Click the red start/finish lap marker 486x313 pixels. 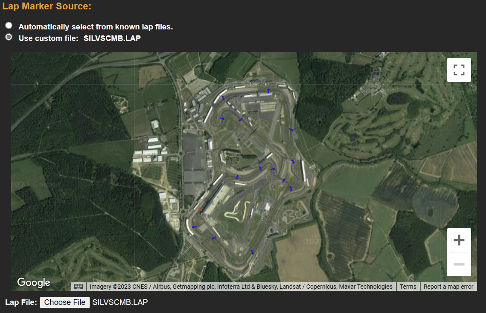coord(200,209)
